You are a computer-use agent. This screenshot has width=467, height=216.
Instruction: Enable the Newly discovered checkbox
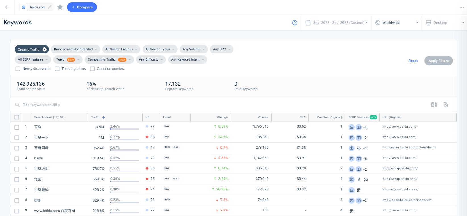click(18, 69)
